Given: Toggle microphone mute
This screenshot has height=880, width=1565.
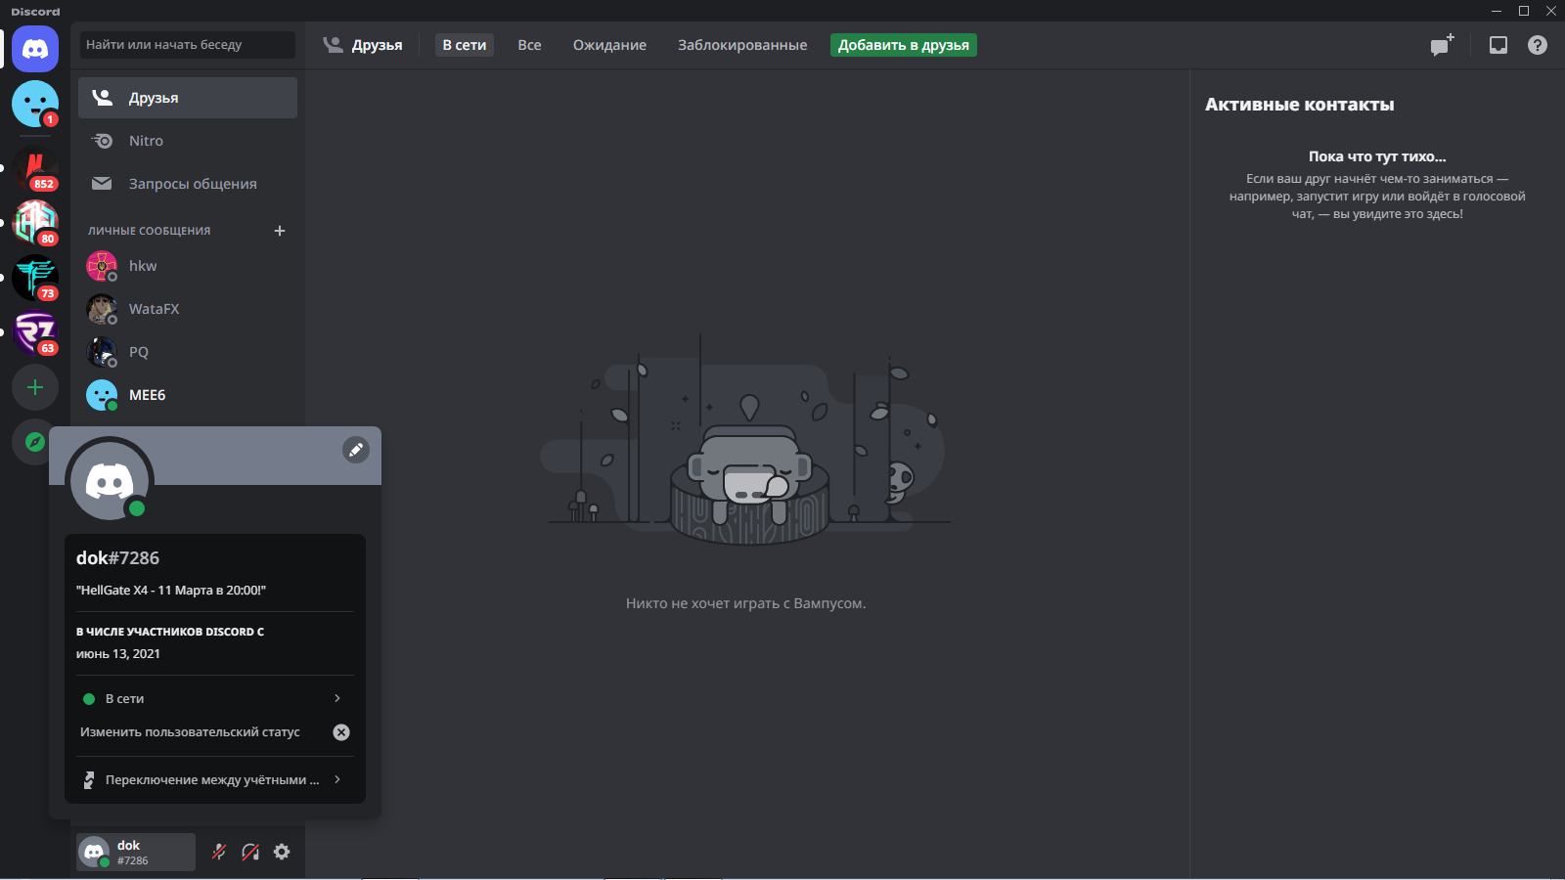Looking at the screenshot, I should (x=219, y=852).
